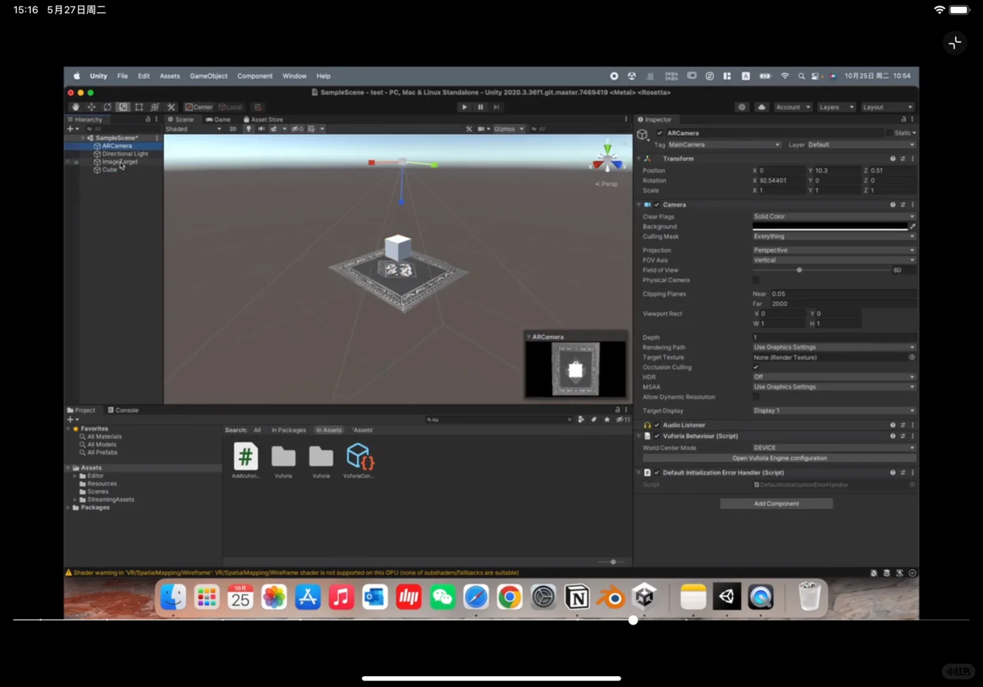
Task: Click Spotlight search in menu bar
Action: [801, 76]
